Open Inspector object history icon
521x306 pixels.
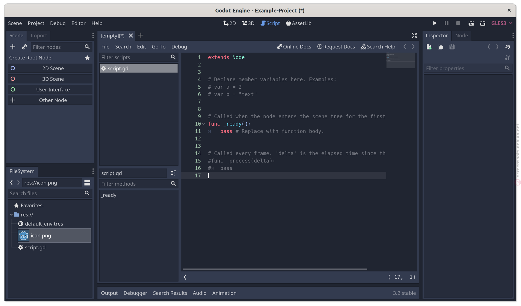[507, 47]
